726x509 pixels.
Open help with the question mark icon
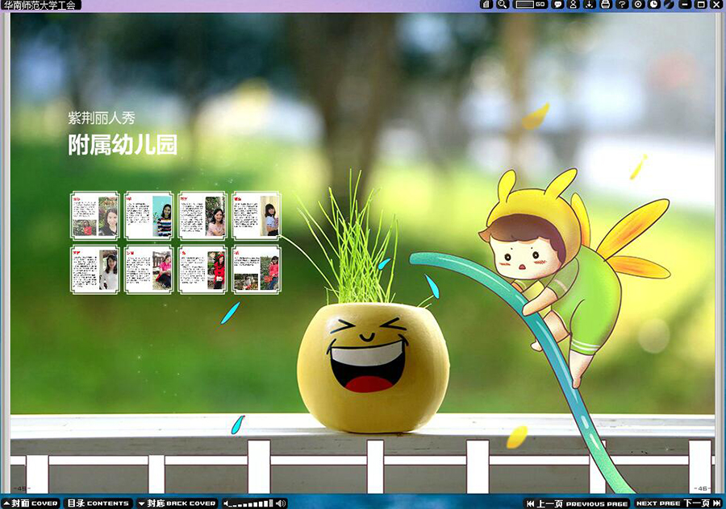[622, 5]
